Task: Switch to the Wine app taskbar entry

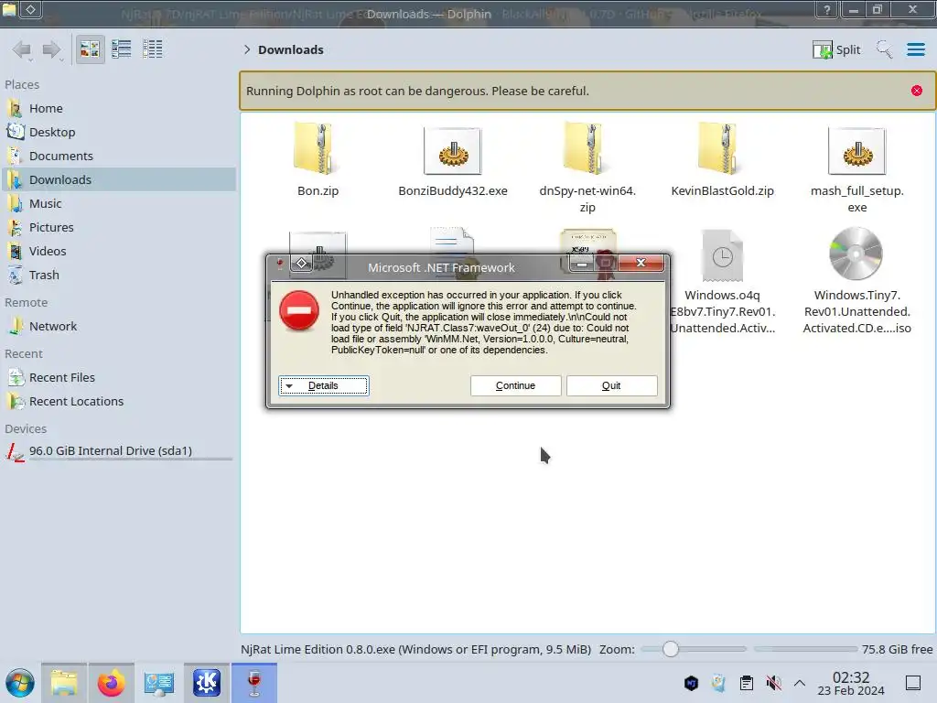Action: click(254, 683)
